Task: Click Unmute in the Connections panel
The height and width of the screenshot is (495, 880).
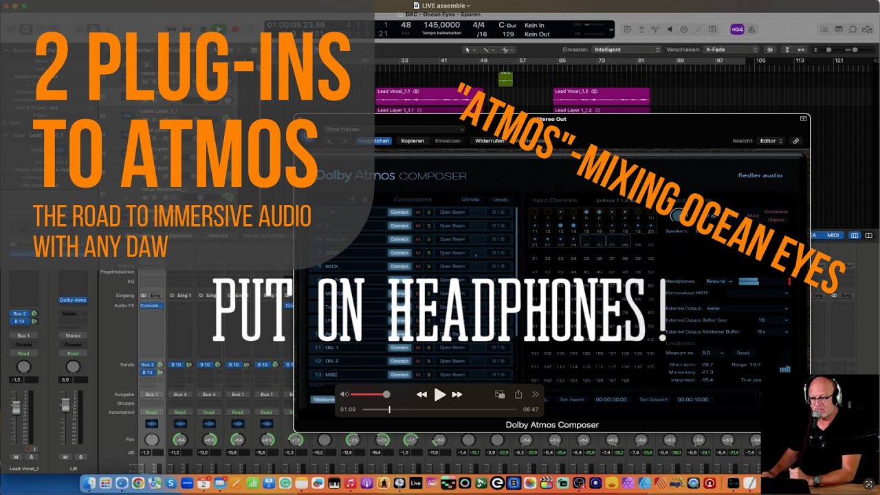Action: [470, 199]
